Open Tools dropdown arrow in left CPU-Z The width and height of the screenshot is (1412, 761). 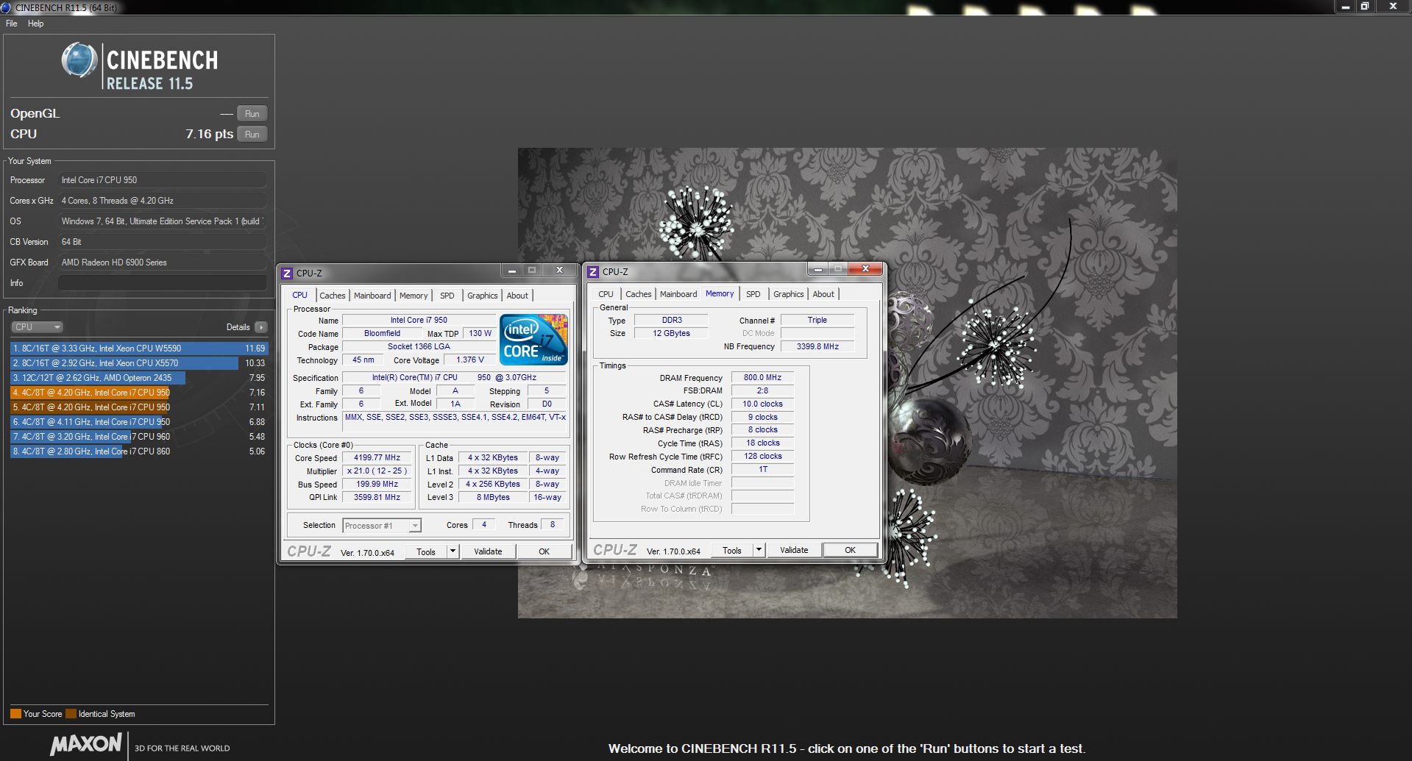pyautogui.click(x=453, y=552)
